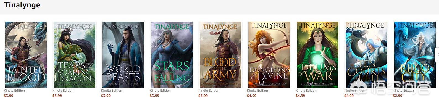Screen dimensions: 439x103
Task: Select the World of Beasts book cover
Action: pyautogui.click(x=123, y=55)
